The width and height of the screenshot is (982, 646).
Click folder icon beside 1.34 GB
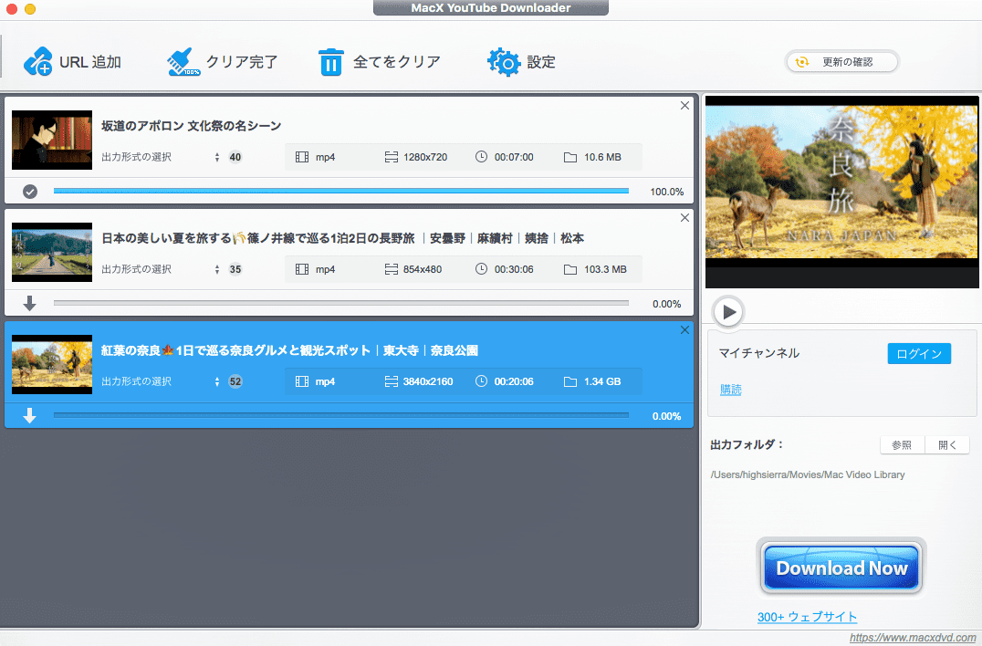coord(569,381)
